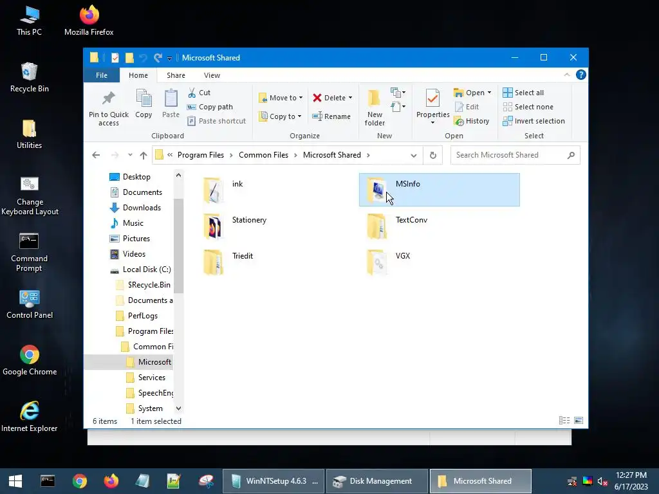Click the Paste ribbon icon
This screenshot has height=494, width=659.
(171, 98)
